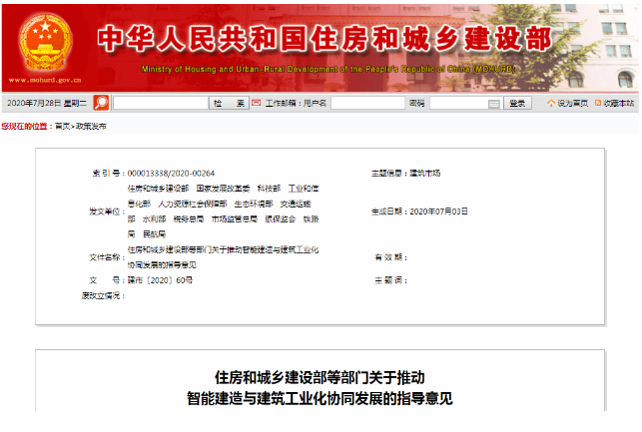Go to 首页 in the breadcrumb
Viewport: 642px width, 432px height.
point(62,127)
